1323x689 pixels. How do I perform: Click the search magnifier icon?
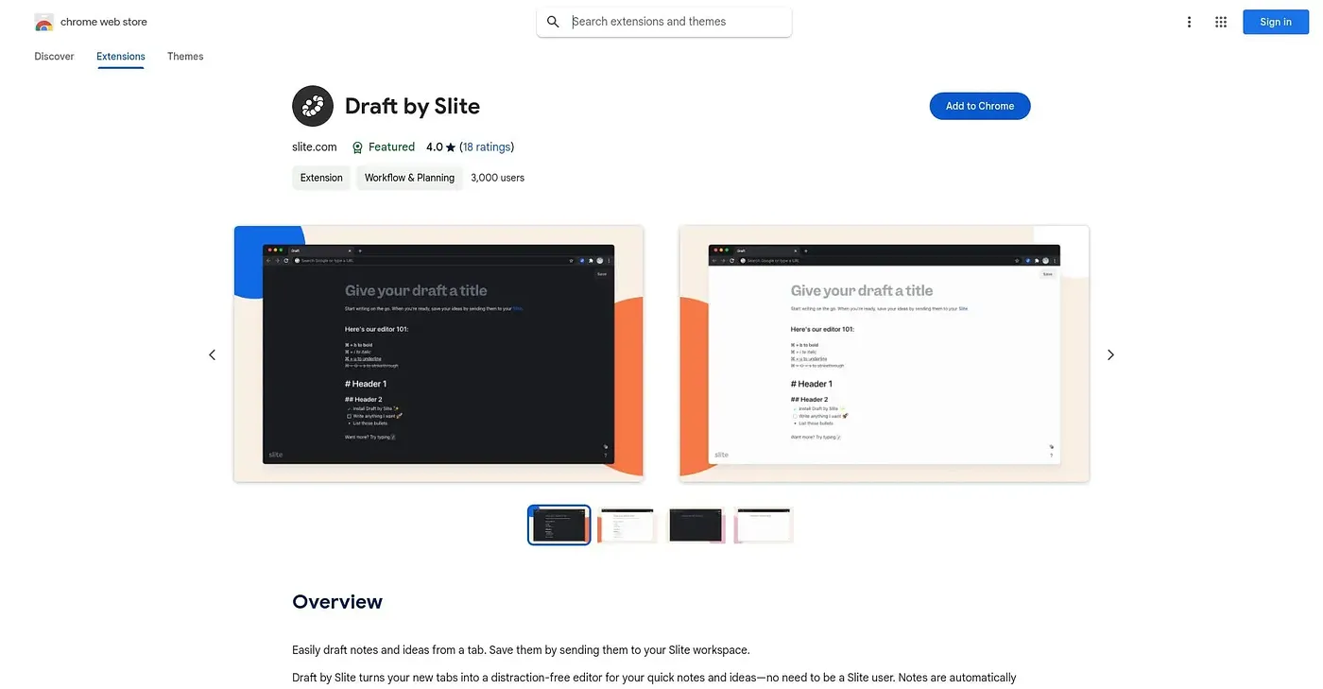click(x=554, y=22)
